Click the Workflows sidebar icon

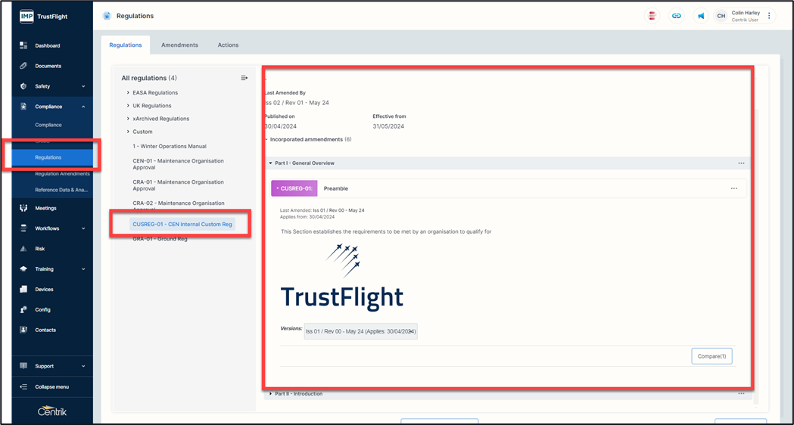(23, 228)
